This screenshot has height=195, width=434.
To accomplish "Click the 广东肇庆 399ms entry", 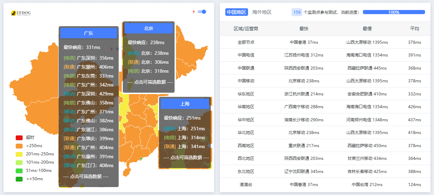I will (x=89, y=138).
